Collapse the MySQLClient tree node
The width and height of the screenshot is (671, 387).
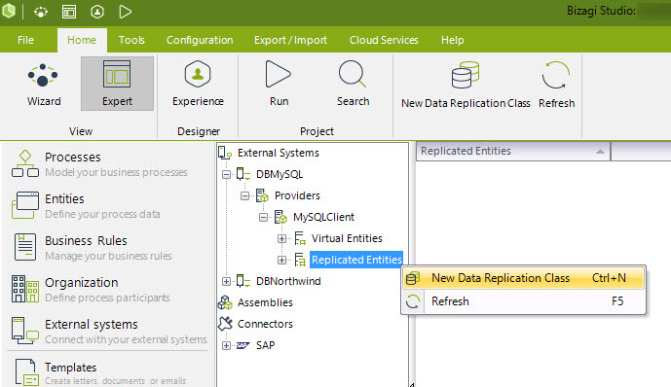click(263, 217)
